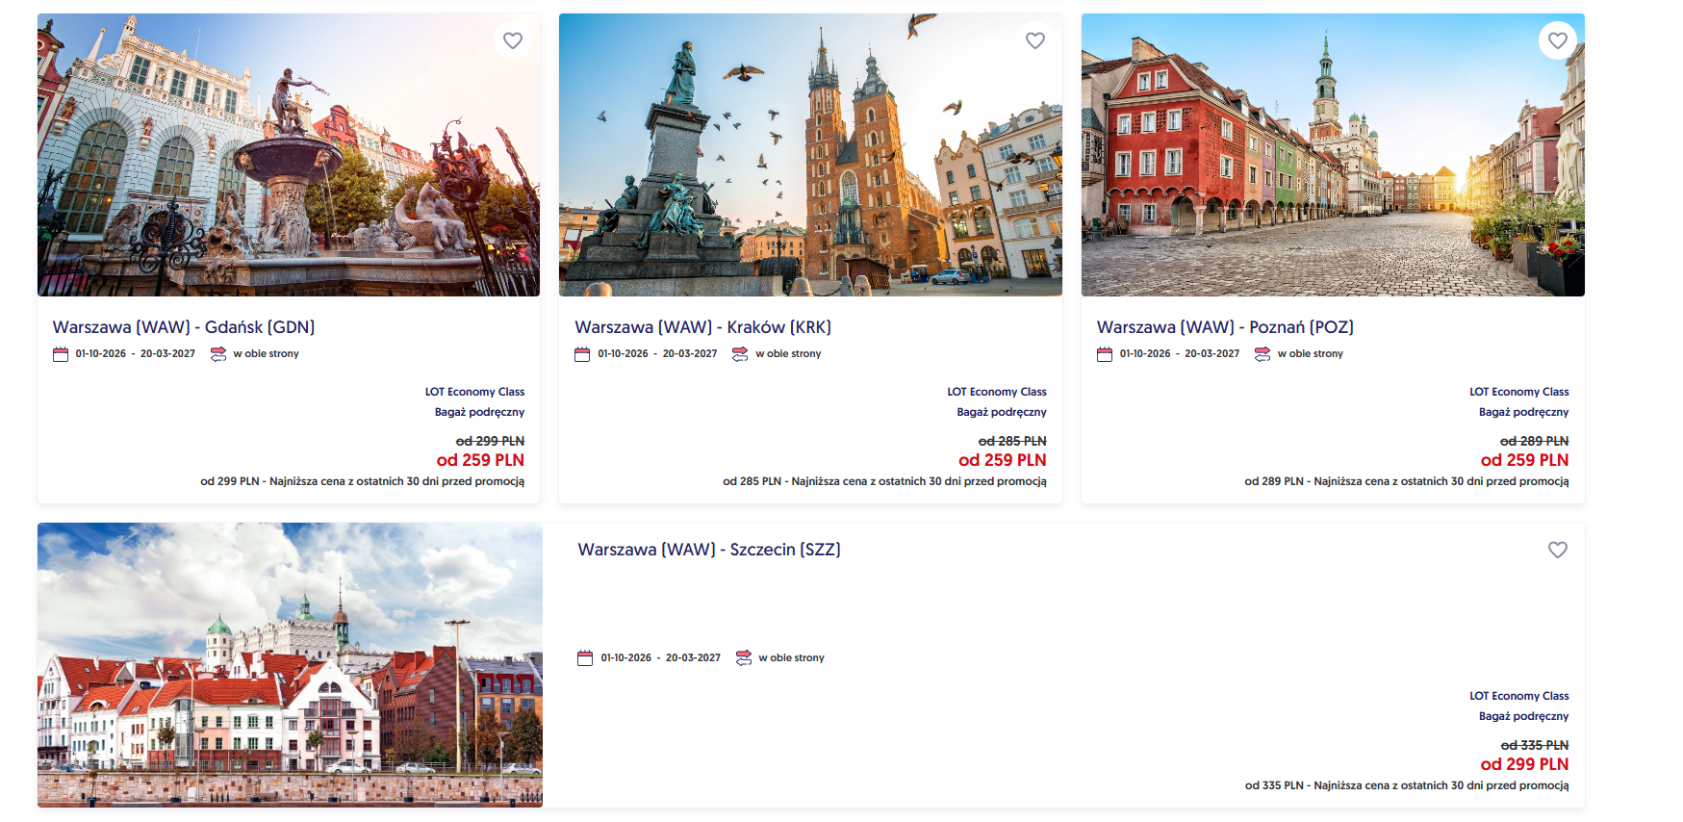Favorite the Warszawa - Poznań offer heart

point(1558,40)
